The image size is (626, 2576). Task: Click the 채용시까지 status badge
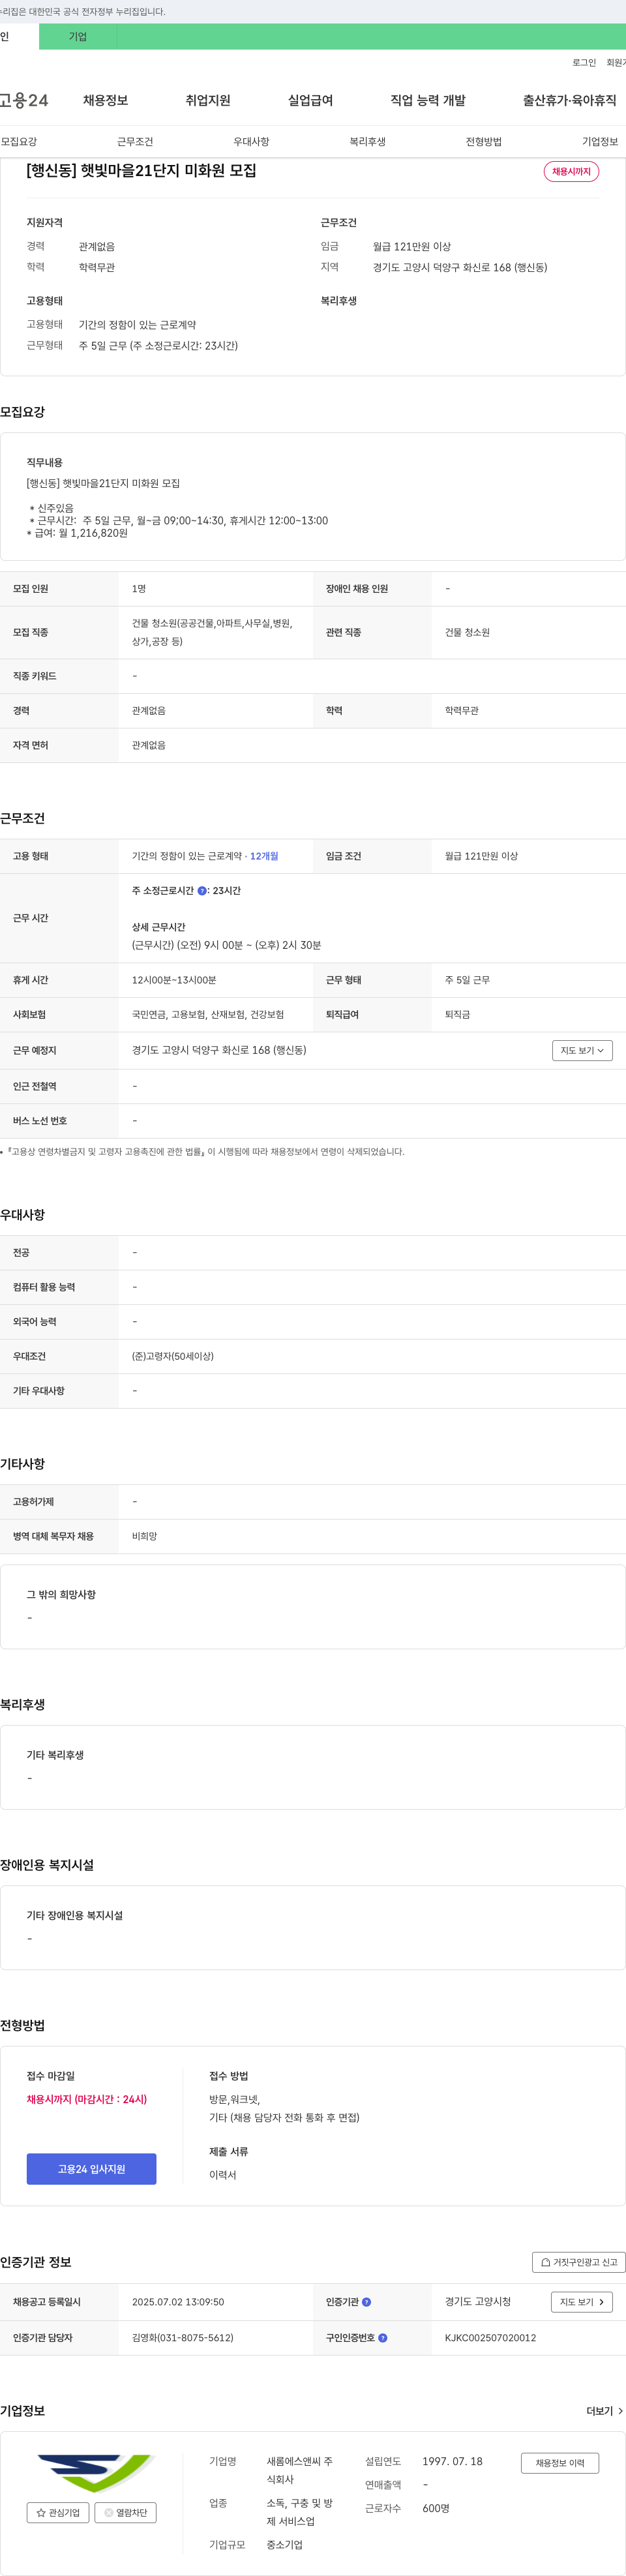pyautogui.click(x=571, y=172)
